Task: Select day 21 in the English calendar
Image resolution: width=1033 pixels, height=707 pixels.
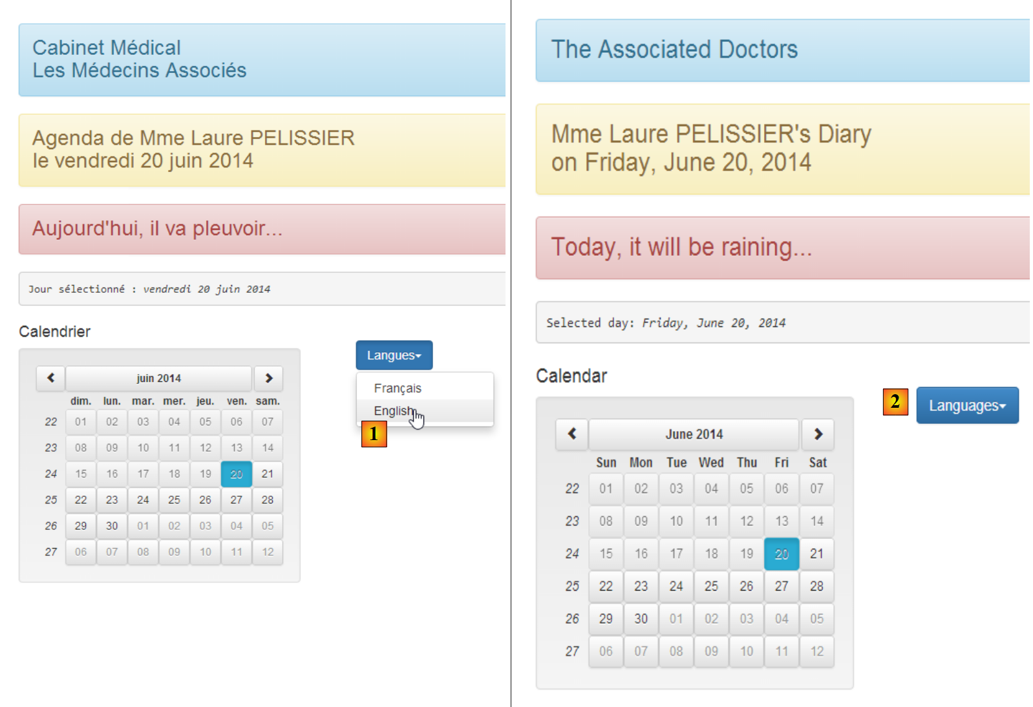Action: [x=816, y=554]
